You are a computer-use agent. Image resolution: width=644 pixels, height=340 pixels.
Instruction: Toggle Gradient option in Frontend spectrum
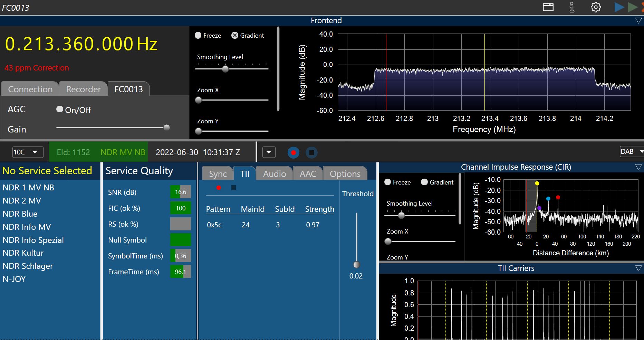(x=235, y=36)
